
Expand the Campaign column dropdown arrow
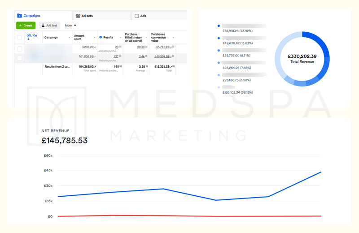point(69,38)
